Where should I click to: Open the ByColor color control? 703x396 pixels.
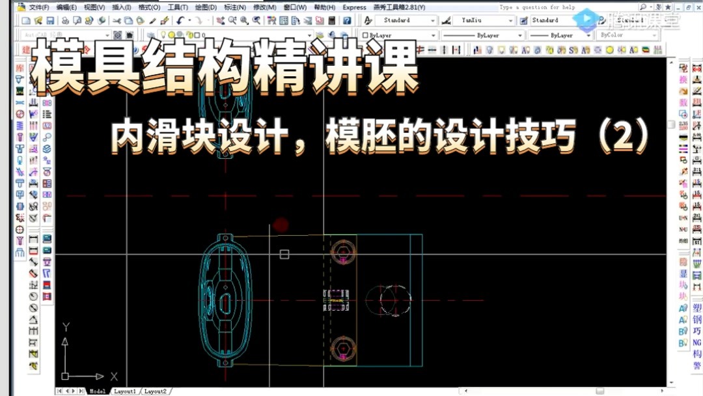coord(654,35)
